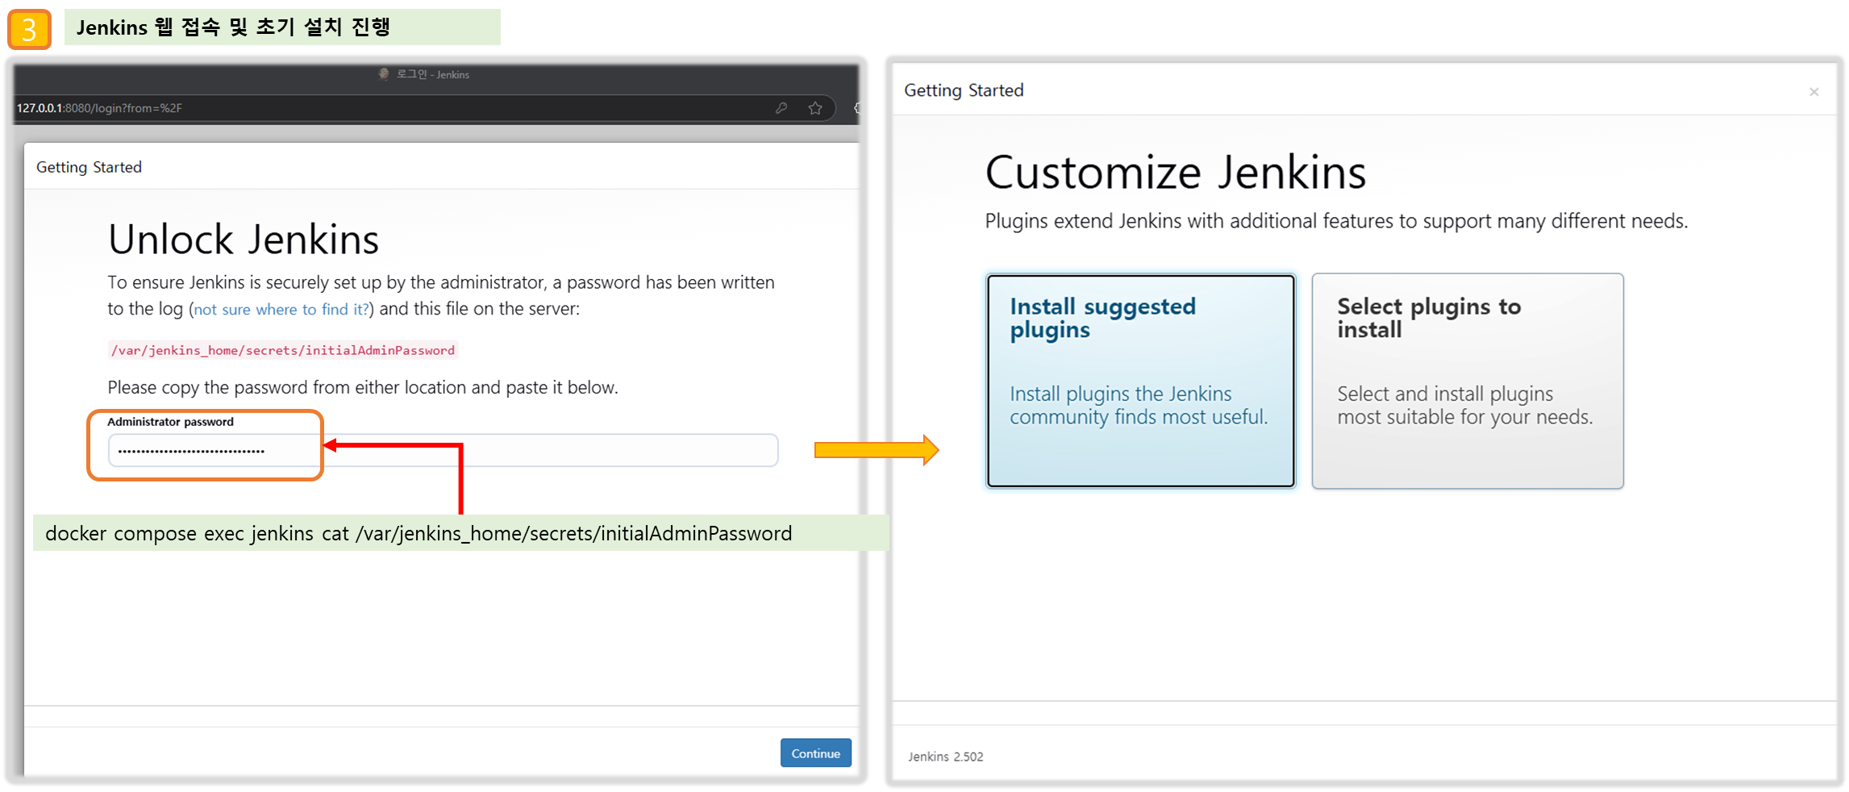Click the browser address bar URL
The width and height of the screenshot is (1849, 792).
pos(99,108)
